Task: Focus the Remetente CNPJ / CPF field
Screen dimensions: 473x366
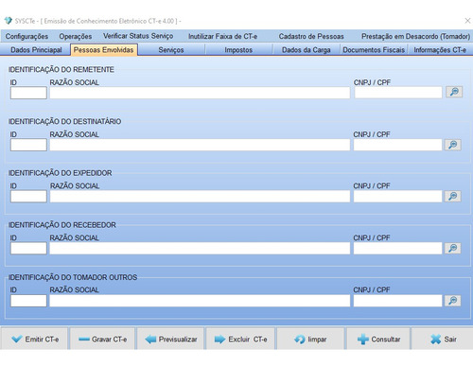Action: (x=398, y=93)
